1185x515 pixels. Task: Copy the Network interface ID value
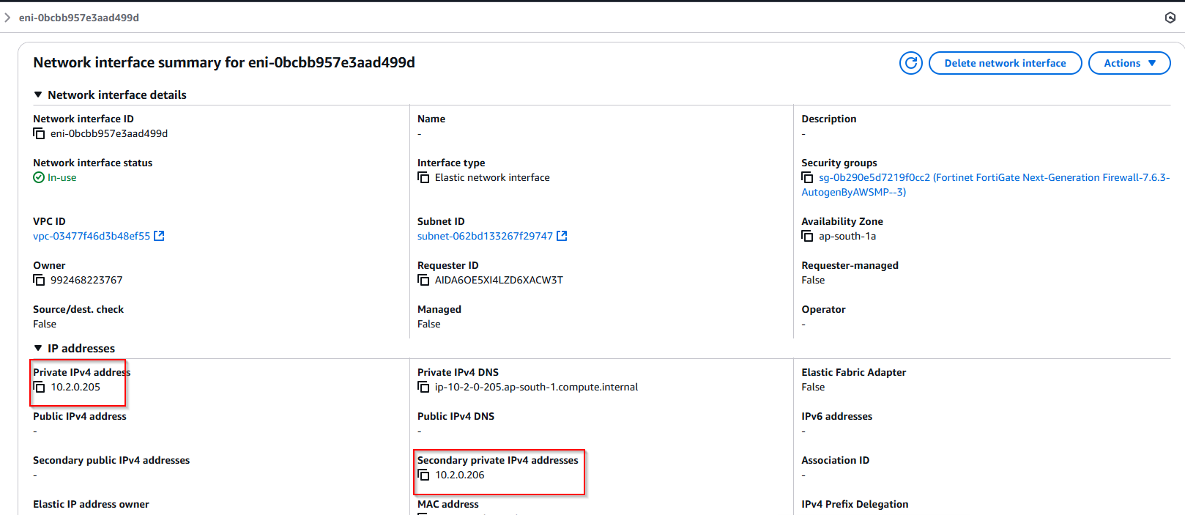(x=39, y=134)
